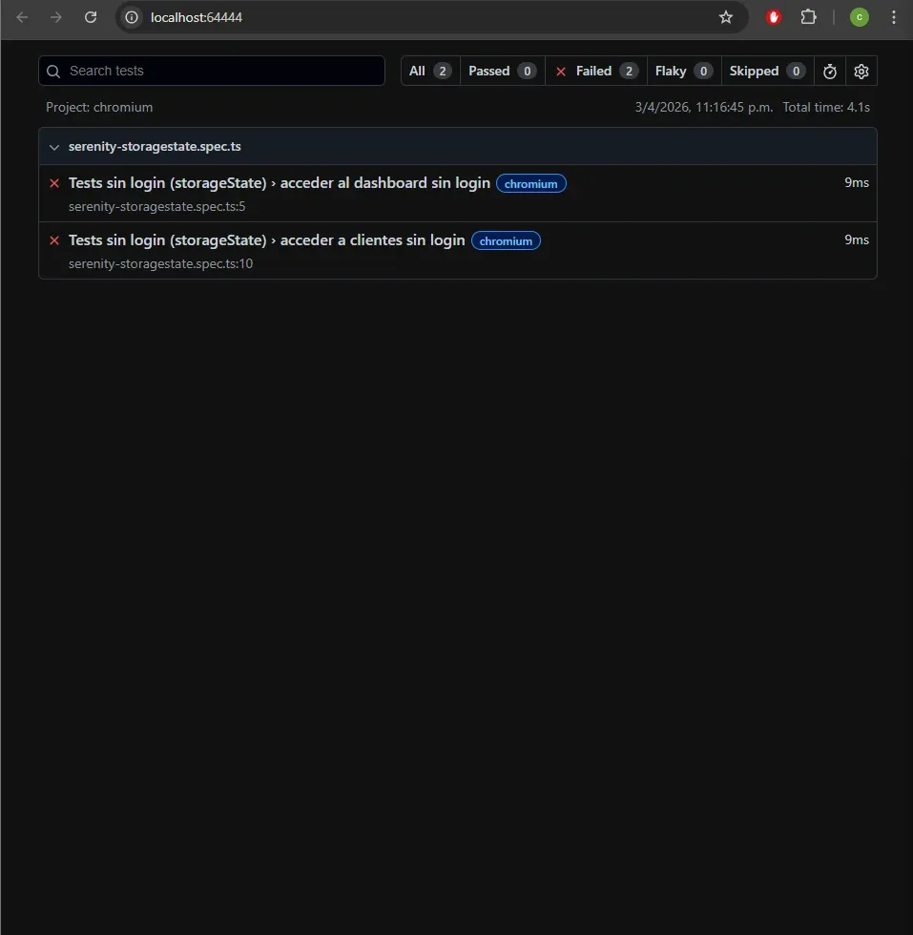Open the report settings with the gear icon
Viewport: 913px width, 935px height.
point(861,71)
